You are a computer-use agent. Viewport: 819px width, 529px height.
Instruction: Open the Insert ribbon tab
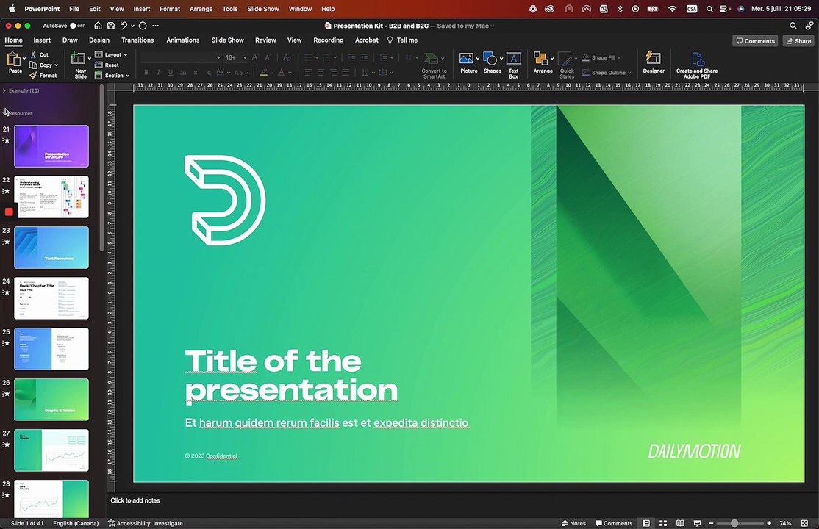42,40
